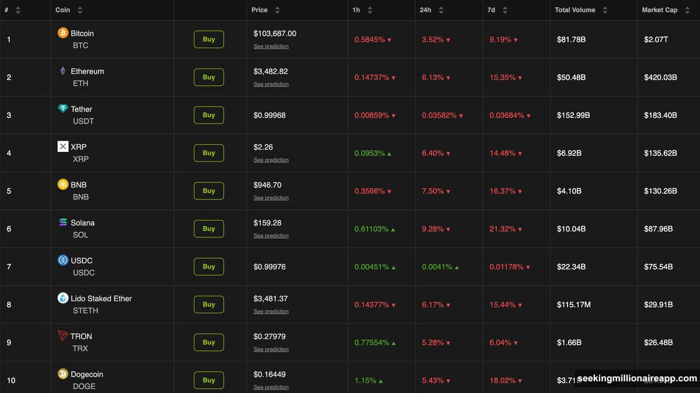This screenshot has width=700, height=393.
Task: Select the Lido Staked Ether icon
Action: (62, 298)
